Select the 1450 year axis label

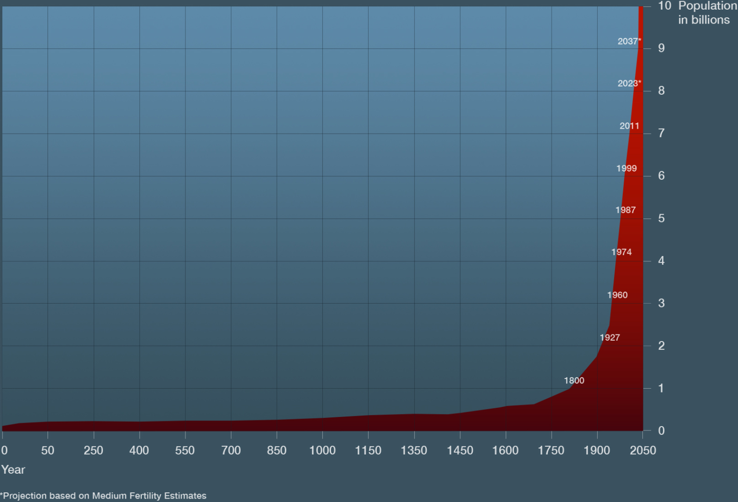pyautogui.click(x=460, y=451)
